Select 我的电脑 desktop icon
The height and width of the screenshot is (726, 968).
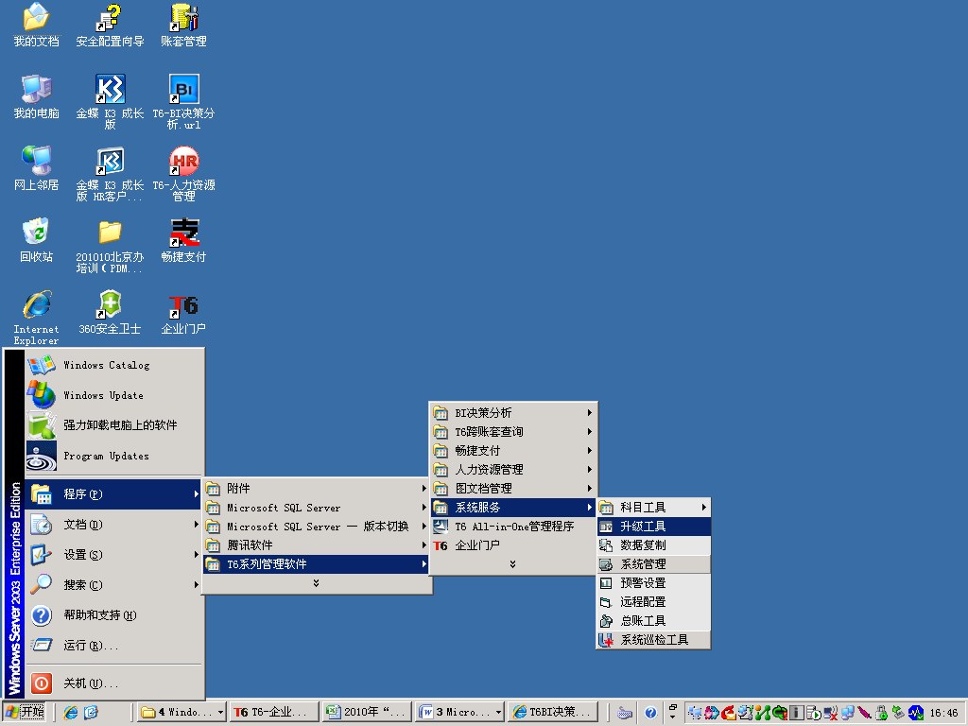pyautogui.click(x=37, y=96)
